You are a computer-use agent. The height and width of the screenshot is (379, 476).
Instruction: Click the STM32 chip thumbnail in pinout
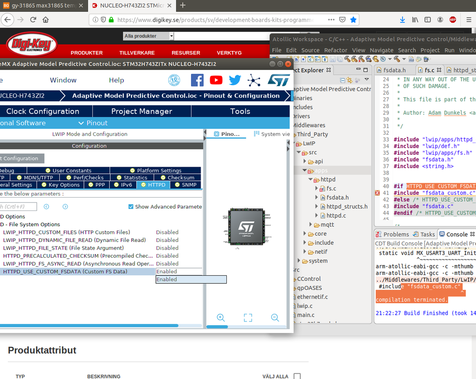246,227
